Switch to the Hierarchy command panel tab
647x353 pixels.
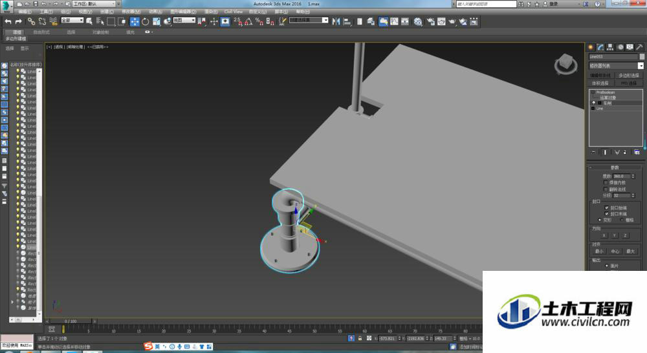click(610, 47)
